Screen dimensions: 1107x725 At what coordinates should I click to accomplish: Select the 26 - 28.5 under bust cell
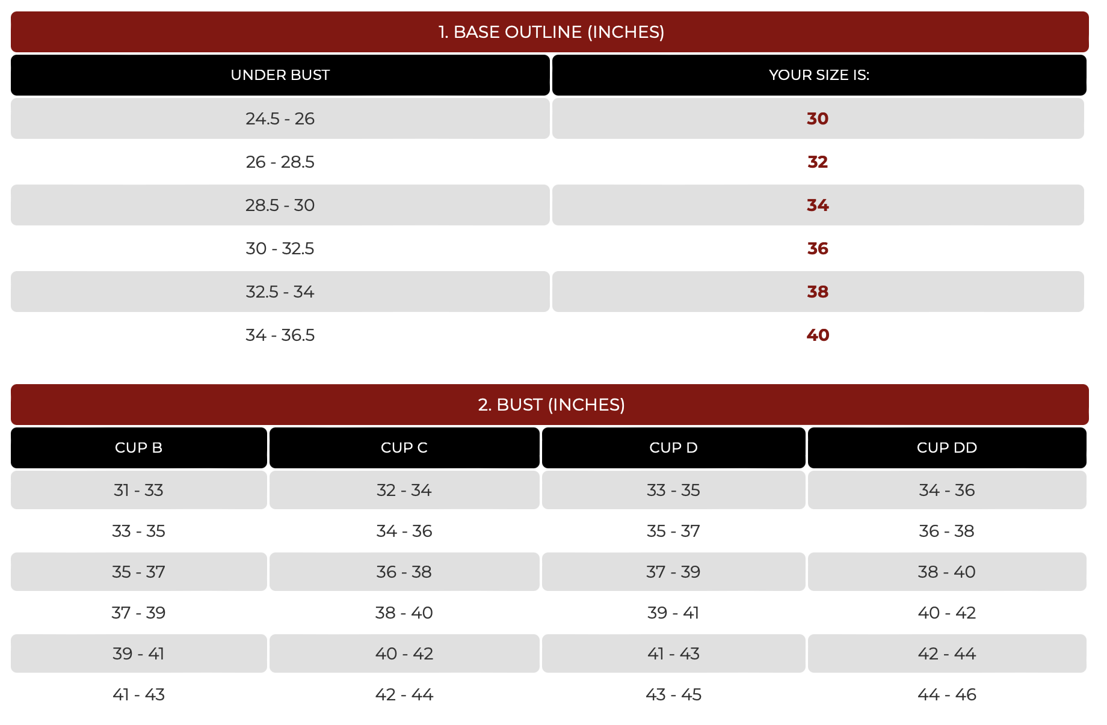pyautogui.click(x=280, y=162)
